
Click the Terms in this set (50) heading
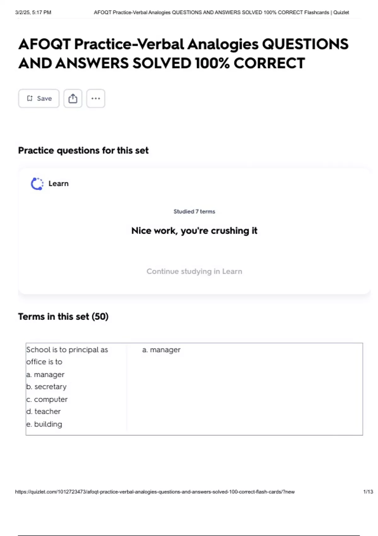pos(63,316)
